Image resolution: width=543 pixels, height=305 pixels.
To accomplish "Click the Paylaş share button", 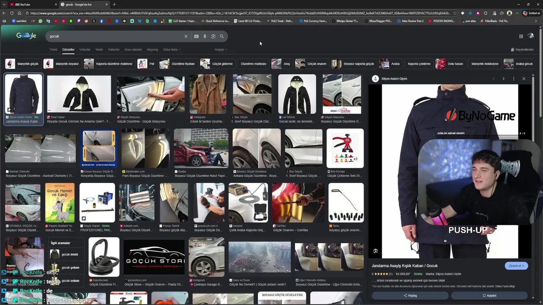I will click(x=410, y=296).
